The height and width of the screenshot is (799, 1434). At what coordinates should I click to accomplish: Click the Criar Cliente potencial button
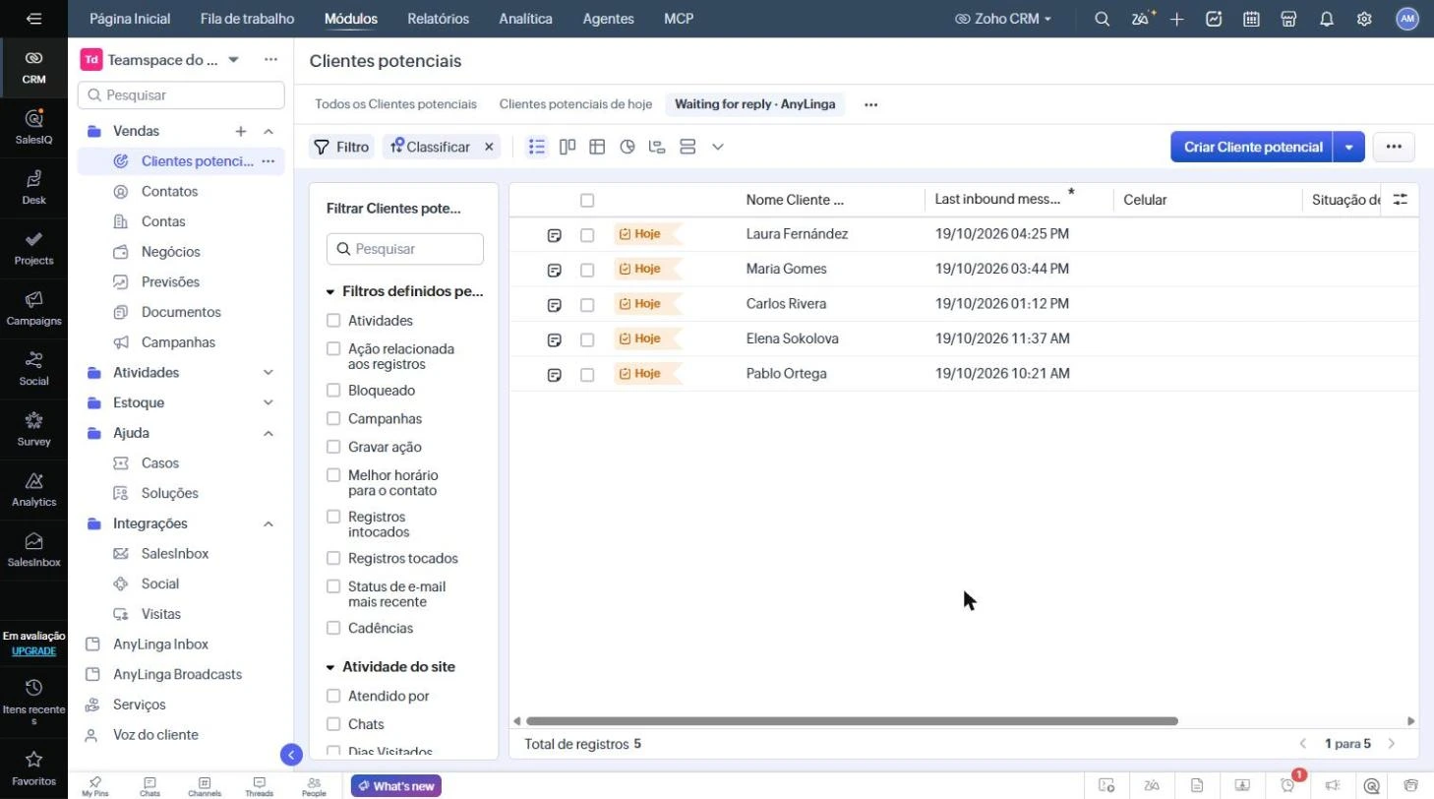point(1252,147)
